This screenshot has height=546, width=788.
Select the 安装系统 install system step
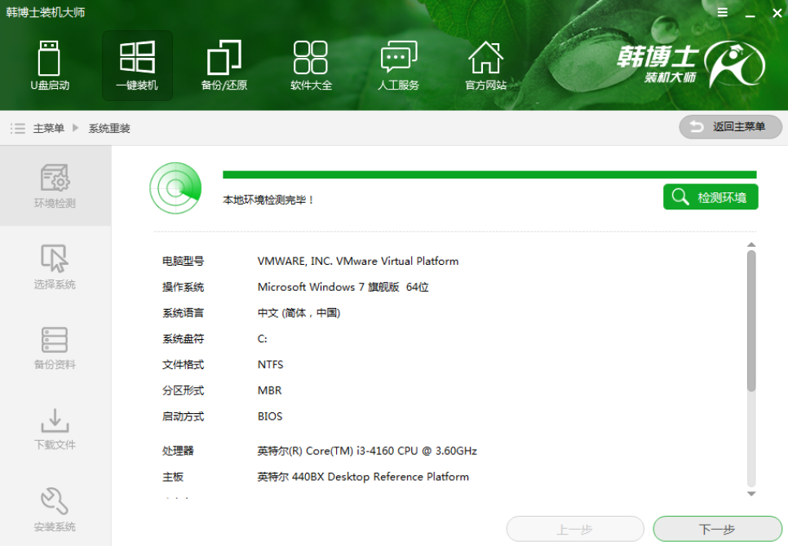click(55, 509)
